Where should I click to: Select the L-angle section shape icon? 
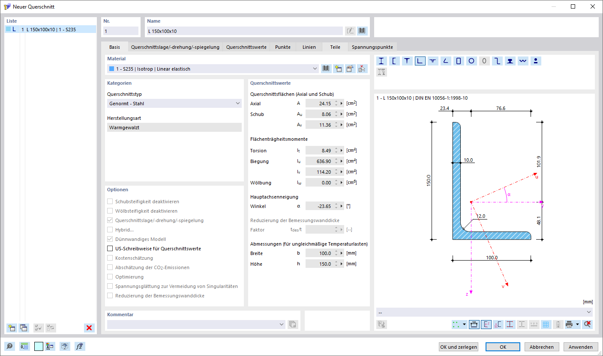click(x=420, y=61)
